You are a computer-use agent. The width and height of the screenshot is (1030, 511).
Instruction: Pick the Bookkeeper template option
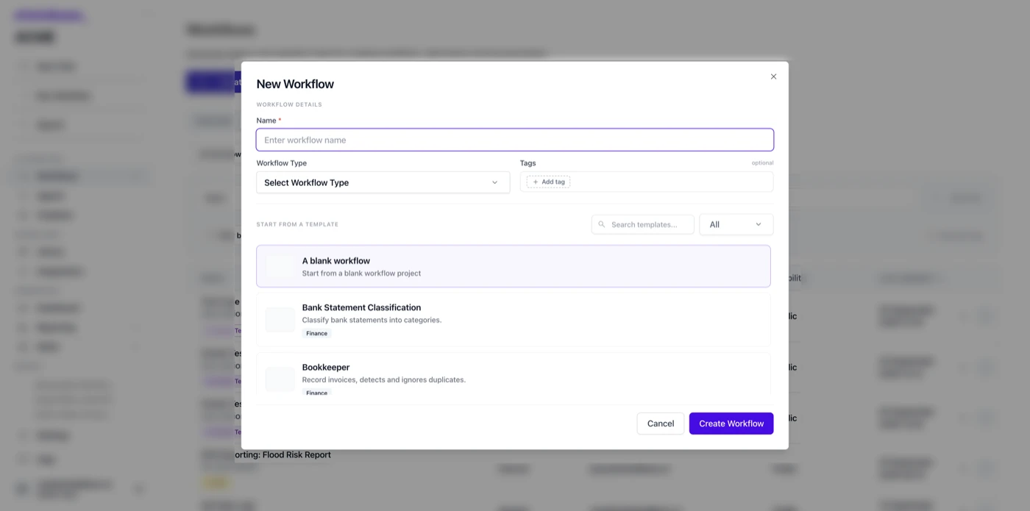tap(513, 375)
